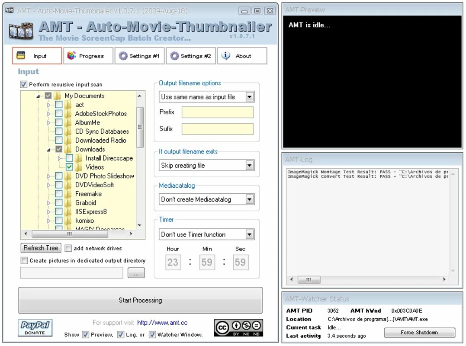Click the Graboid folder icon
Image resolution: width=466 pixels, height=346 pixels.
pyautogui.click(x=68, y=202)
